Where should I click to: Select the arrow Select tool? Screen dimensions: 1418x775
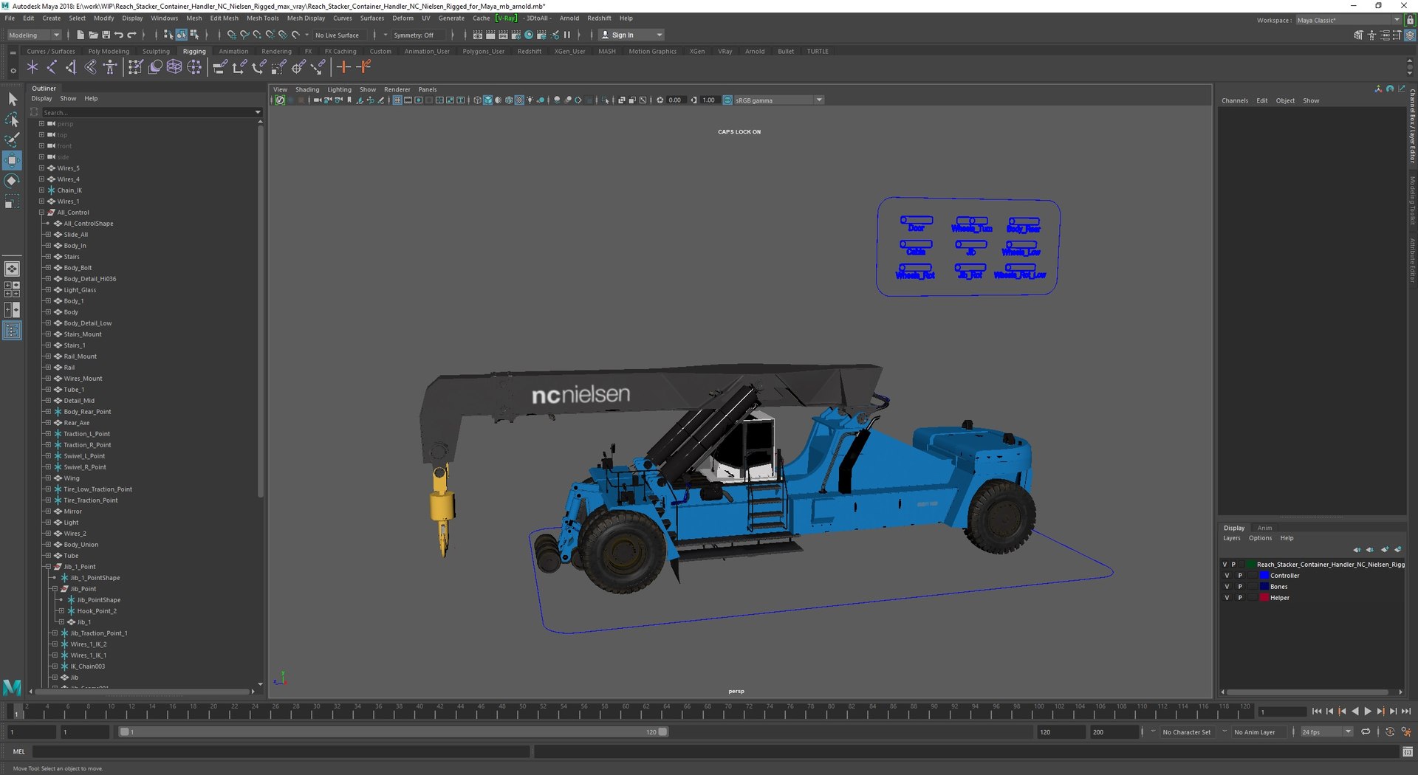[12, 99]
